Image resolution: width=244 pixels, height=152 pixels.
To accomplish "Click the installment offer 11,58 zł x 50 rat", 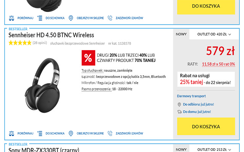I will (218, 64).
